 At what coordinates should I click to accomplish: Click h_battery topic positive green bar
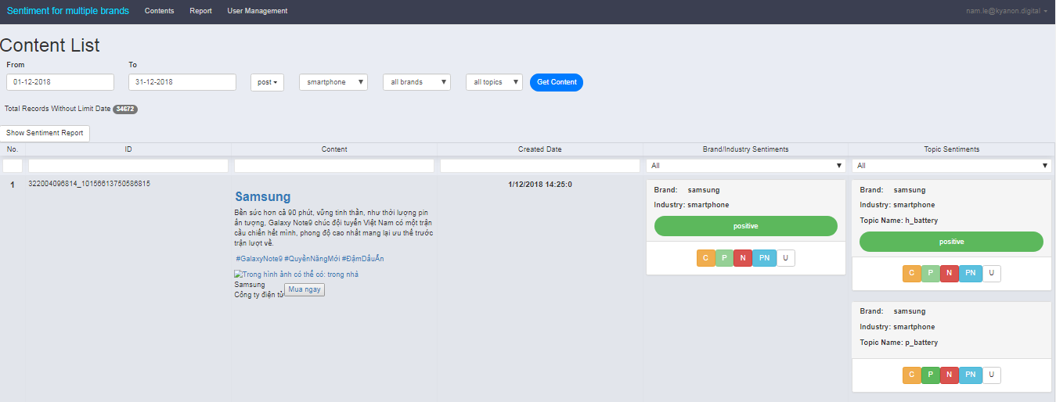(952, 242)
